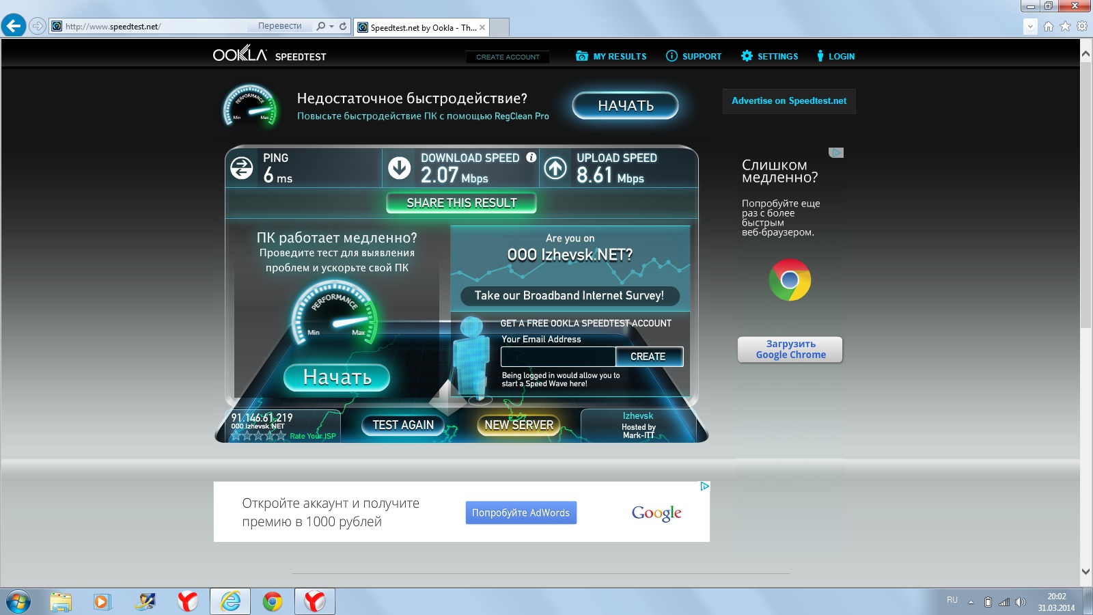
Task: Open SUPPORT in the header
Action: (693, 56)
